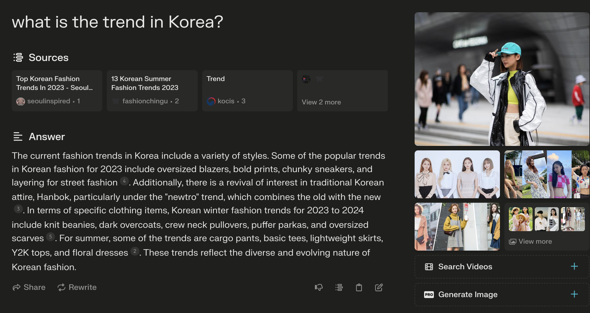This screenshot has width=590, height=313.
Task: Click citation number 5 after scarves
Action: (x=50, y=237)
